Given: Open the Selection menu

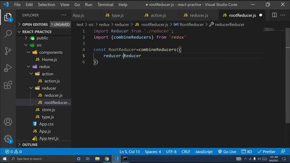Looking at the screenshot, I should click(46, 5).
